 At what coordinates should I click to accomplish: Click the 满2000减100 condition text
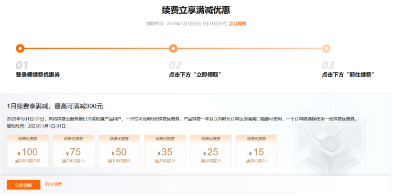click(28, 161)
